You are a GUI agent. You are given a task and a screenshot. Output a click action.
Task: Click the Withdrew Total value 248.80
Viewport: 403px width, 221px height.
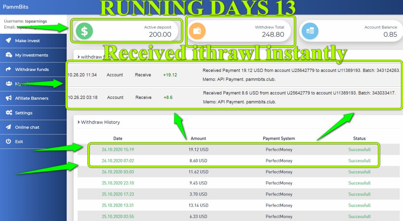(x=273, y=34)
